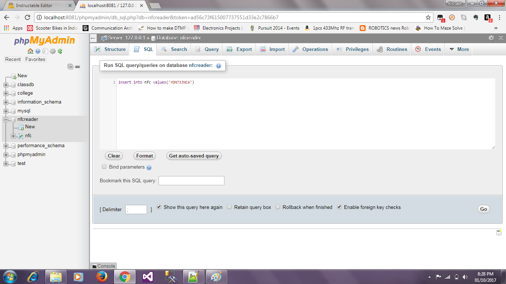506x284 pixels.
Task: Open the More tab dropdown
Action: tap(459, 49)
